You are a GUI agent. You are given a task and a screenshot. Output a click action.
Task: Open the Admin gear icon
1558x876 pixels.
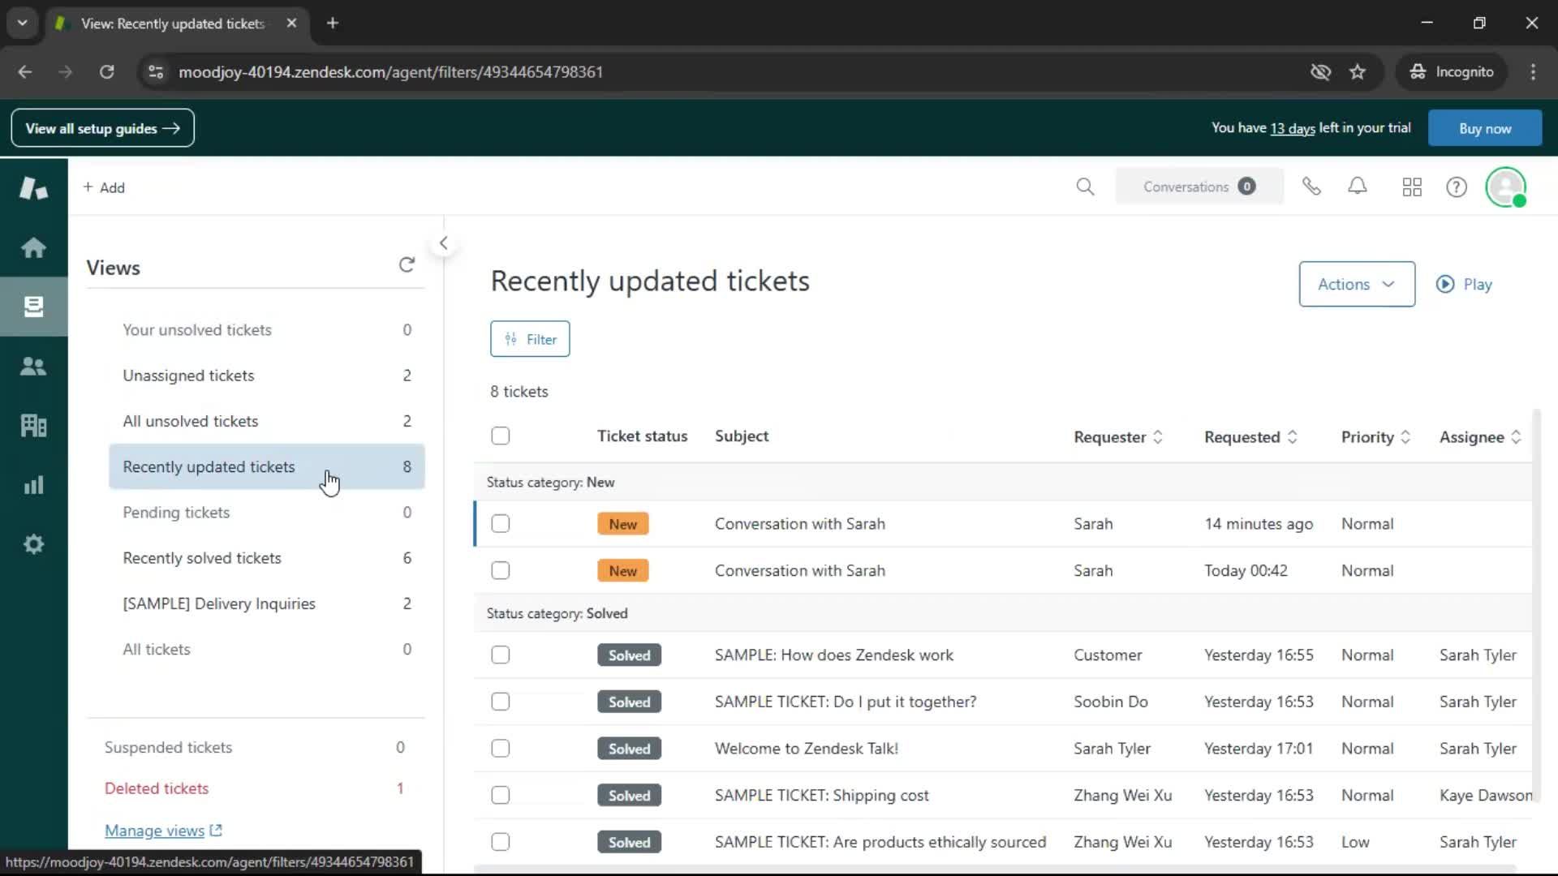click(x=33, y=544)
